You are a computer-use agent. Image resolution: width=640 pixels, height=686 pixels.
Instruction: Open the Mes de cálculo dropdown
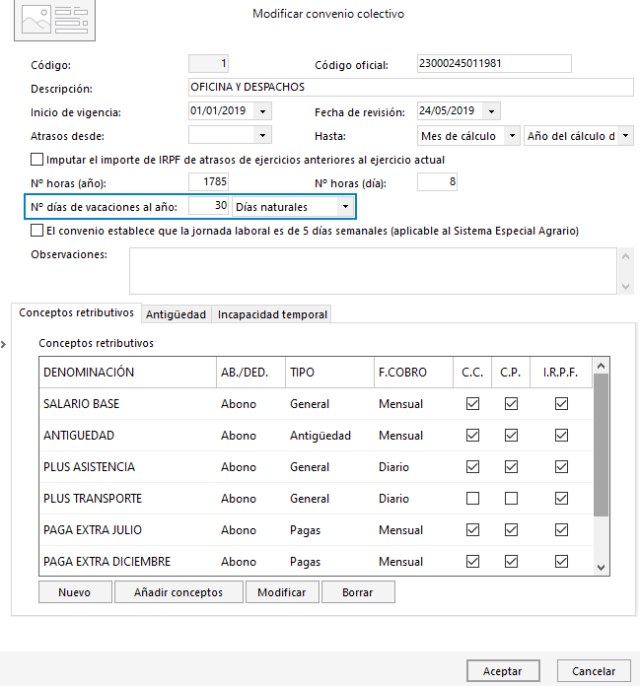(512, 136)
